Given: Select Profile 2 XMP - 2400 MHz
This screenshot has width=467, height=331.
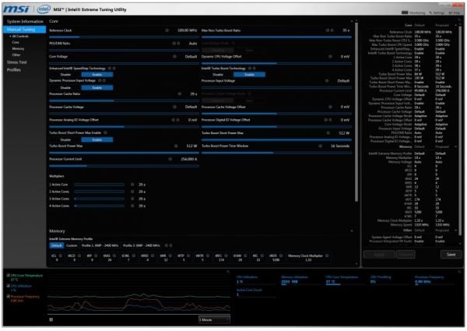Looking at the screenshot, I should (x=142, y=245).
